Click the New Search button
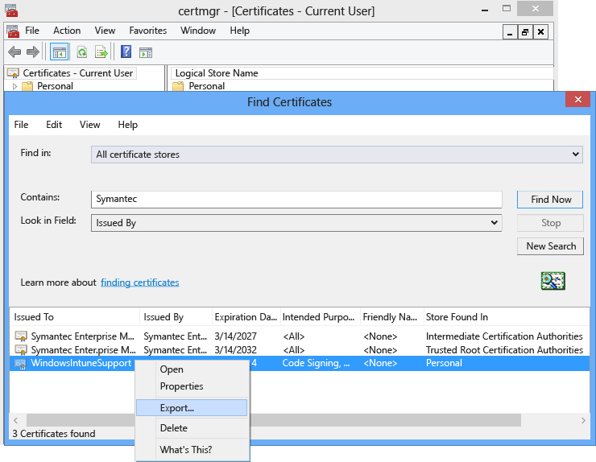Screen dimensions: 596x462 (x=550, y=246)
